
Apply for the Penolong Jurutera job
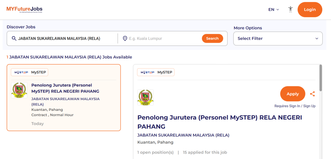[x=293, y=94]
